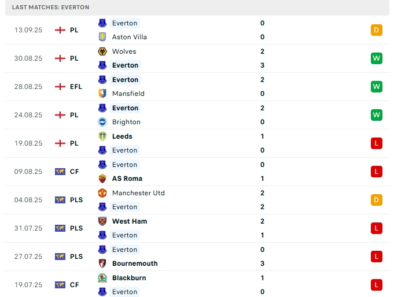Click the win badge for Wolves match

point(377,58)
